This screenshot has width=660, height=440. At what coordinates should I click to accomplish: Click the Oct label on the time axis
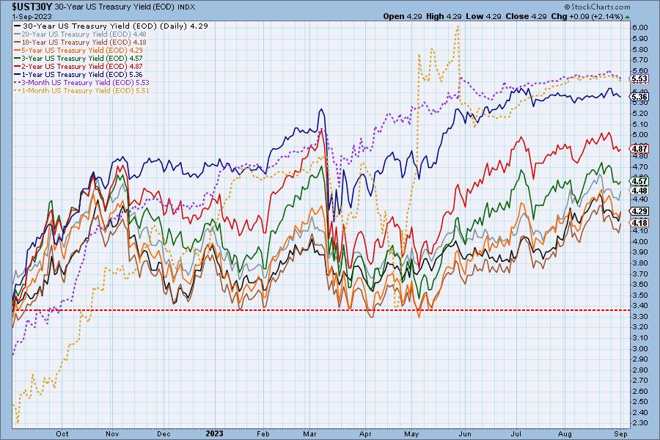tap(62, 434)
